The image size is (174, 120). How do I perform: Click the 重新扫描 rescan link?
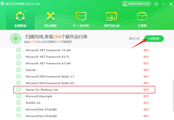[134, 38]
